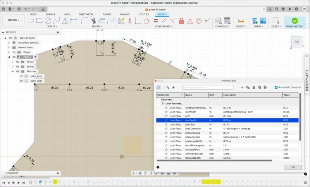This screenshot has height=187, width=310.
Task: Click the lock (Fix/Unfix) constraint icon
Action: [181, 21]
